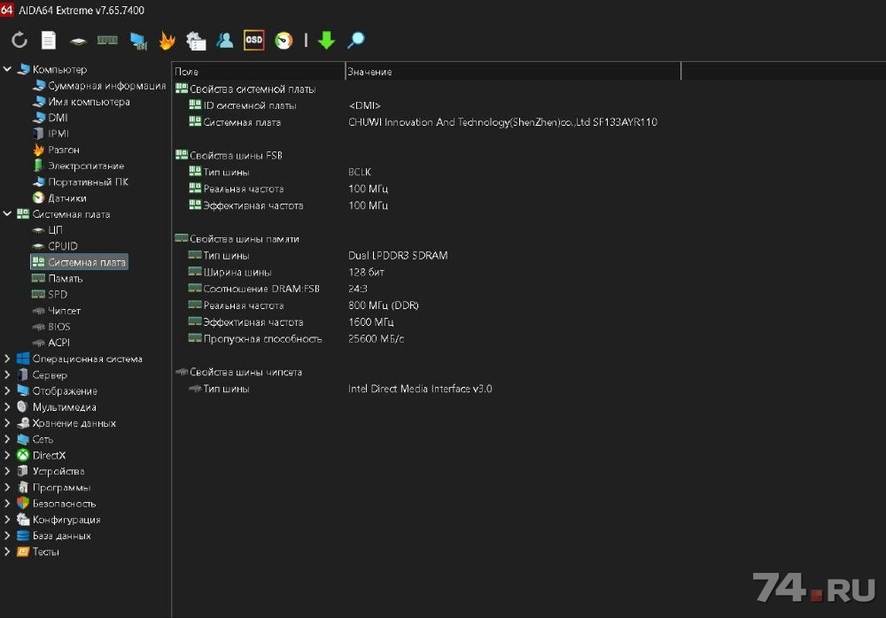Expand the Отображение node

7,390
